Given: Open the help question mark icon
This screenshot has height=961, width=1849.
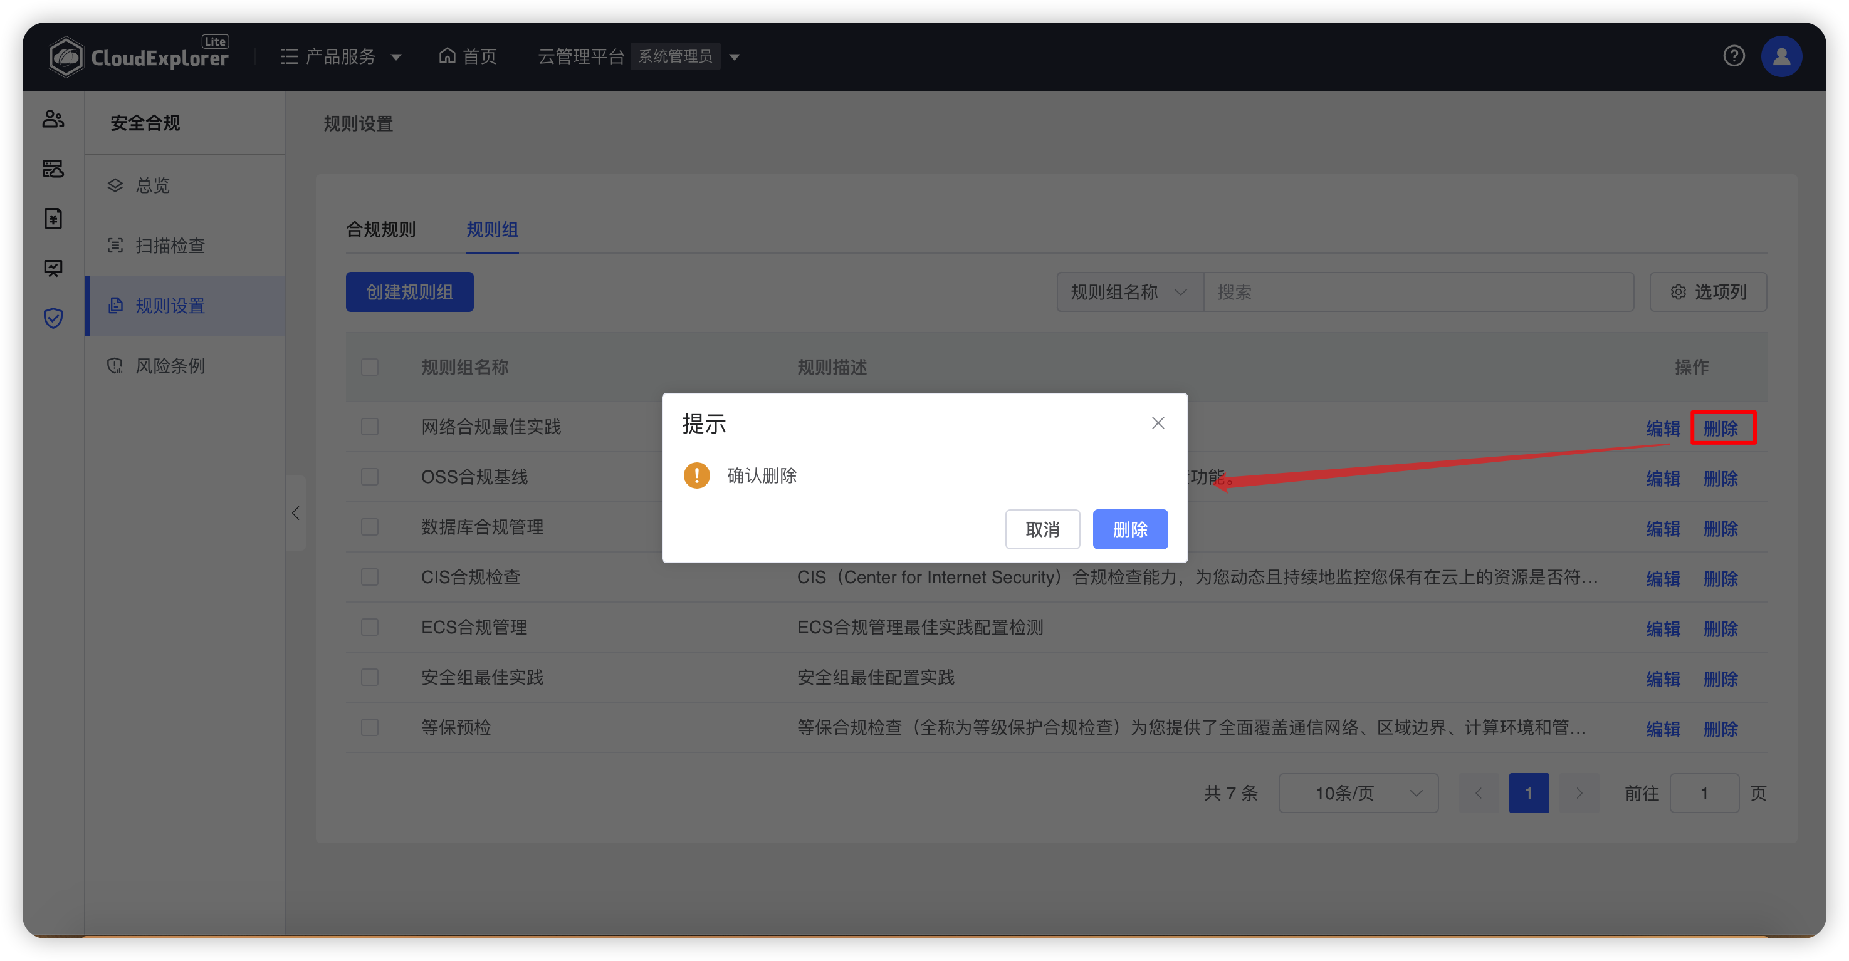Looking at the screenshot, I should [x=1734, y=56].
